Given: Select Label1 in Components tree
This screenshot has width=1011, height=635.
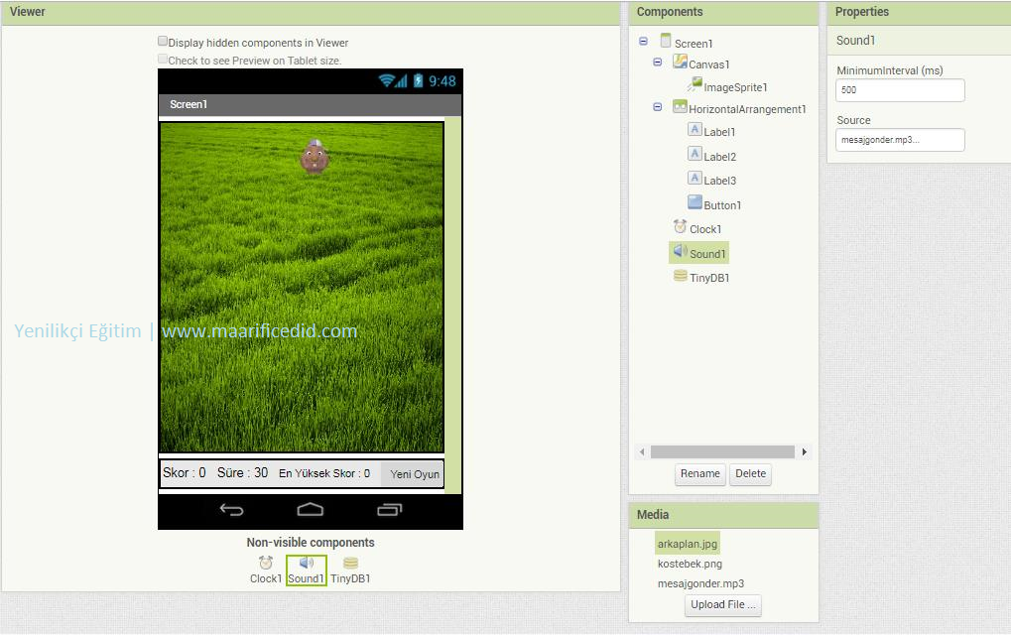Looking at the screenshot, I should (x=719, y=132).
